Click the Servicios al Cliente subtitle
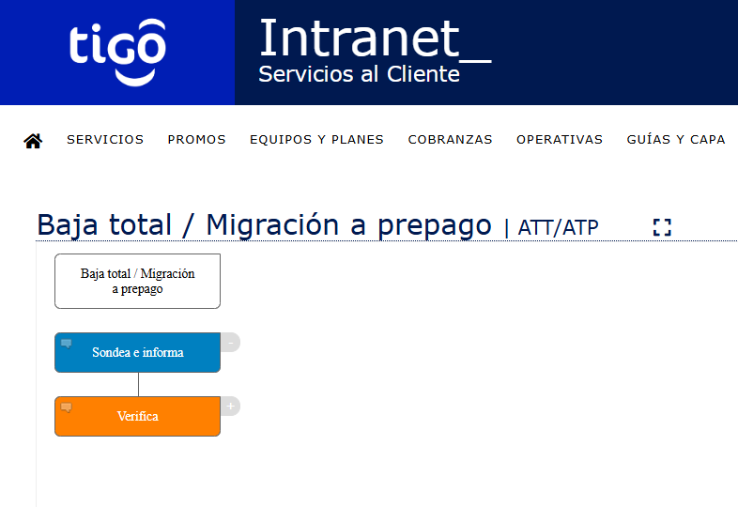 (359, 74)
